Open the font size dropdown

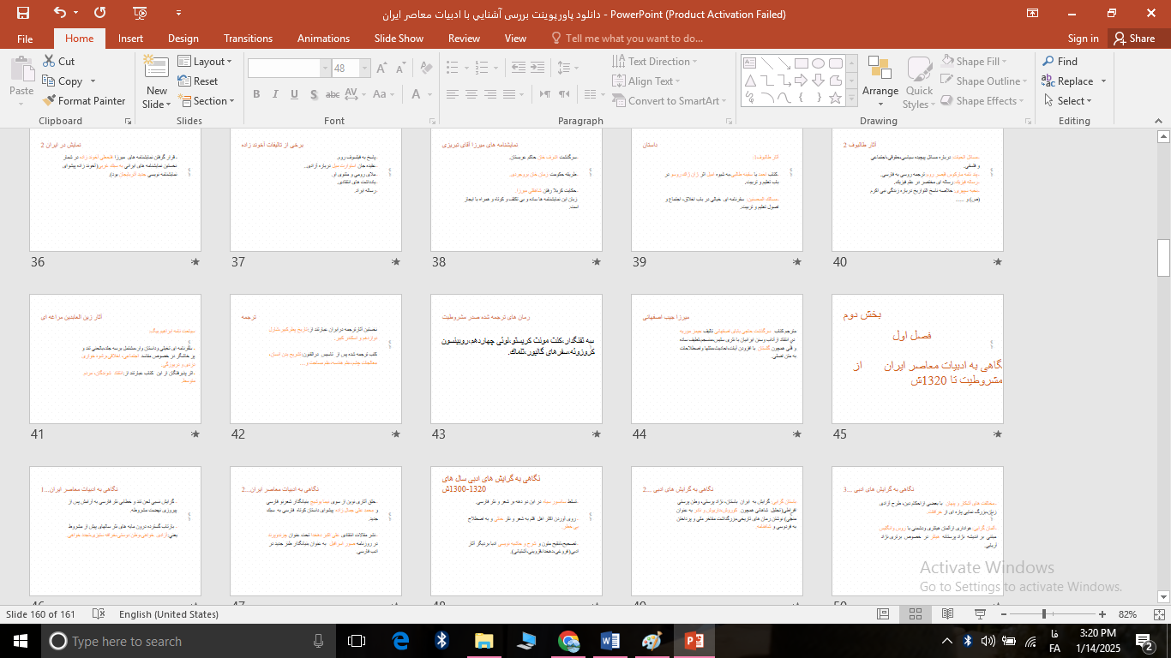[365, 69]
